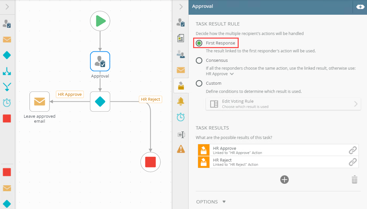This screenshot has height=209, width=367.
Task: Collapse the configuration panel chevron
Action: coord(181,7)
